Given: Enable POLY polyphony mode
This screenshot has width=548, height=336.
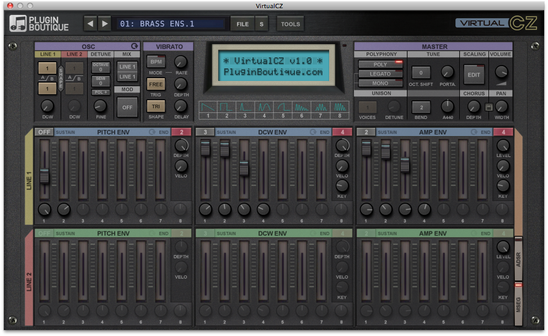Looking at the screenshot, I should point(380,64).
